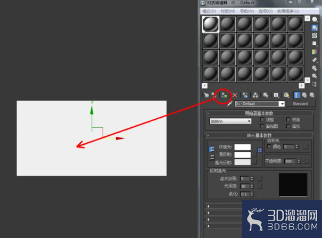Click the 高光级别 map button
The image size is (322, 238).
click(x=260, y=178)
